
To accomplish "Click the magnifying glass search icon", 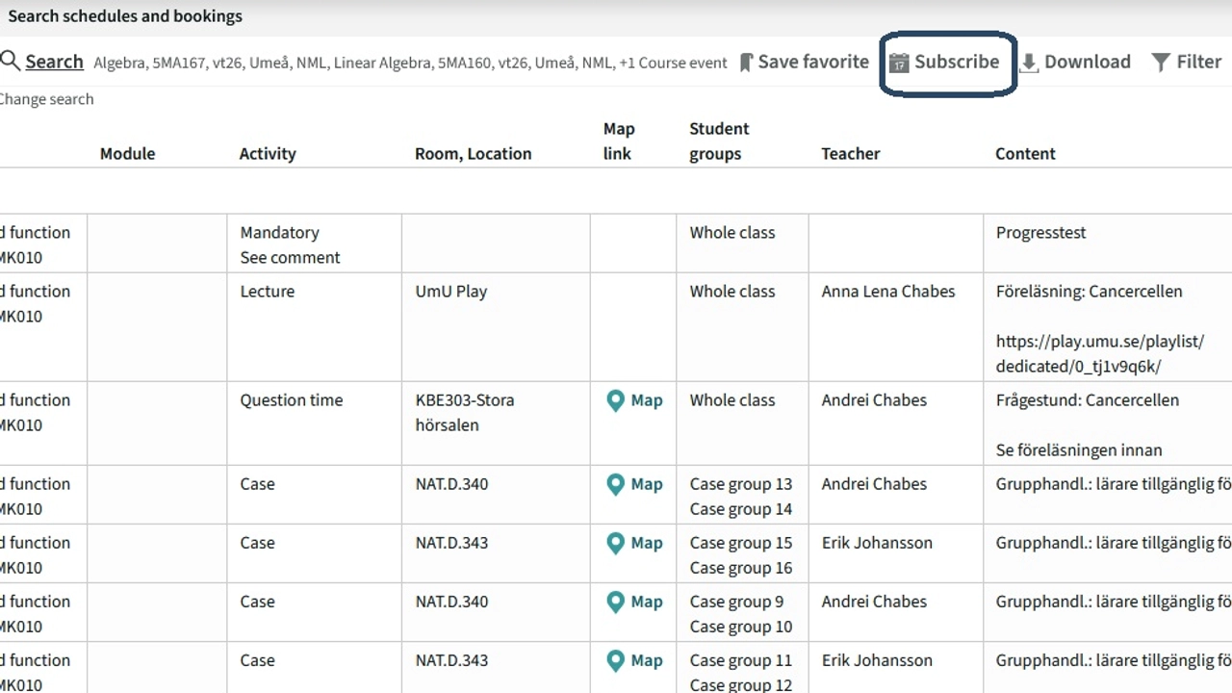I will coord(11,61).
